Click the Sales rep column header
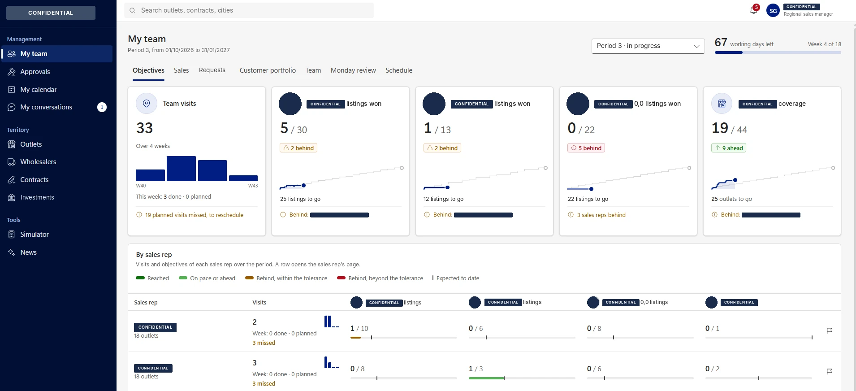856x391 pixels. point(146,303)
